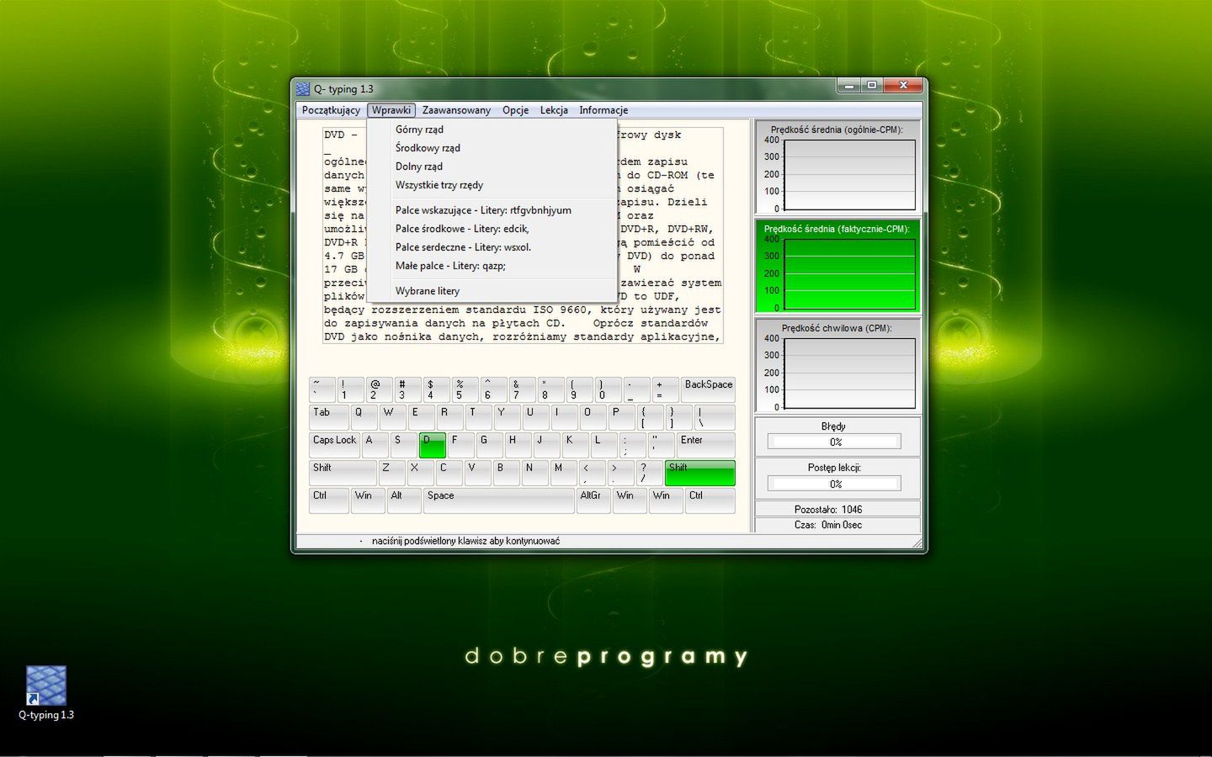Maximize the Q-typing window
This screenshot has width=1212, height=757.
872,85
